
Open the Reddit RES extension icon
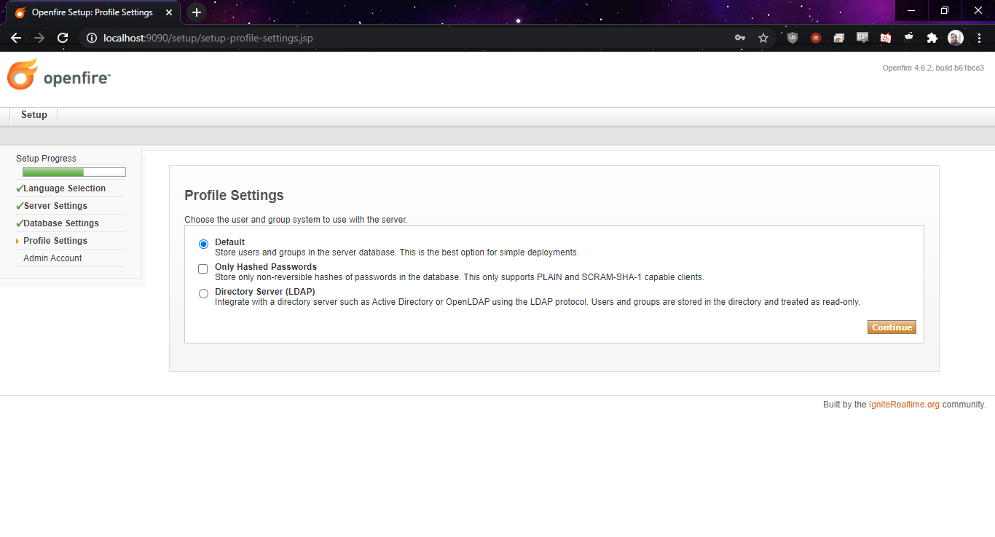pyautogui.click(x=909, y=38)
